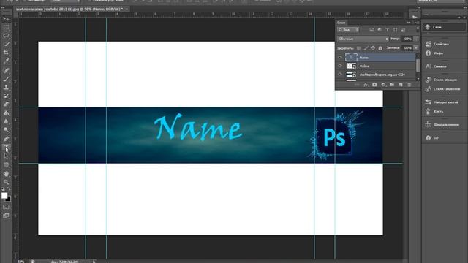Swap foreground and background colors
This screenshot has height=263, width=468.
coord(9,189)
